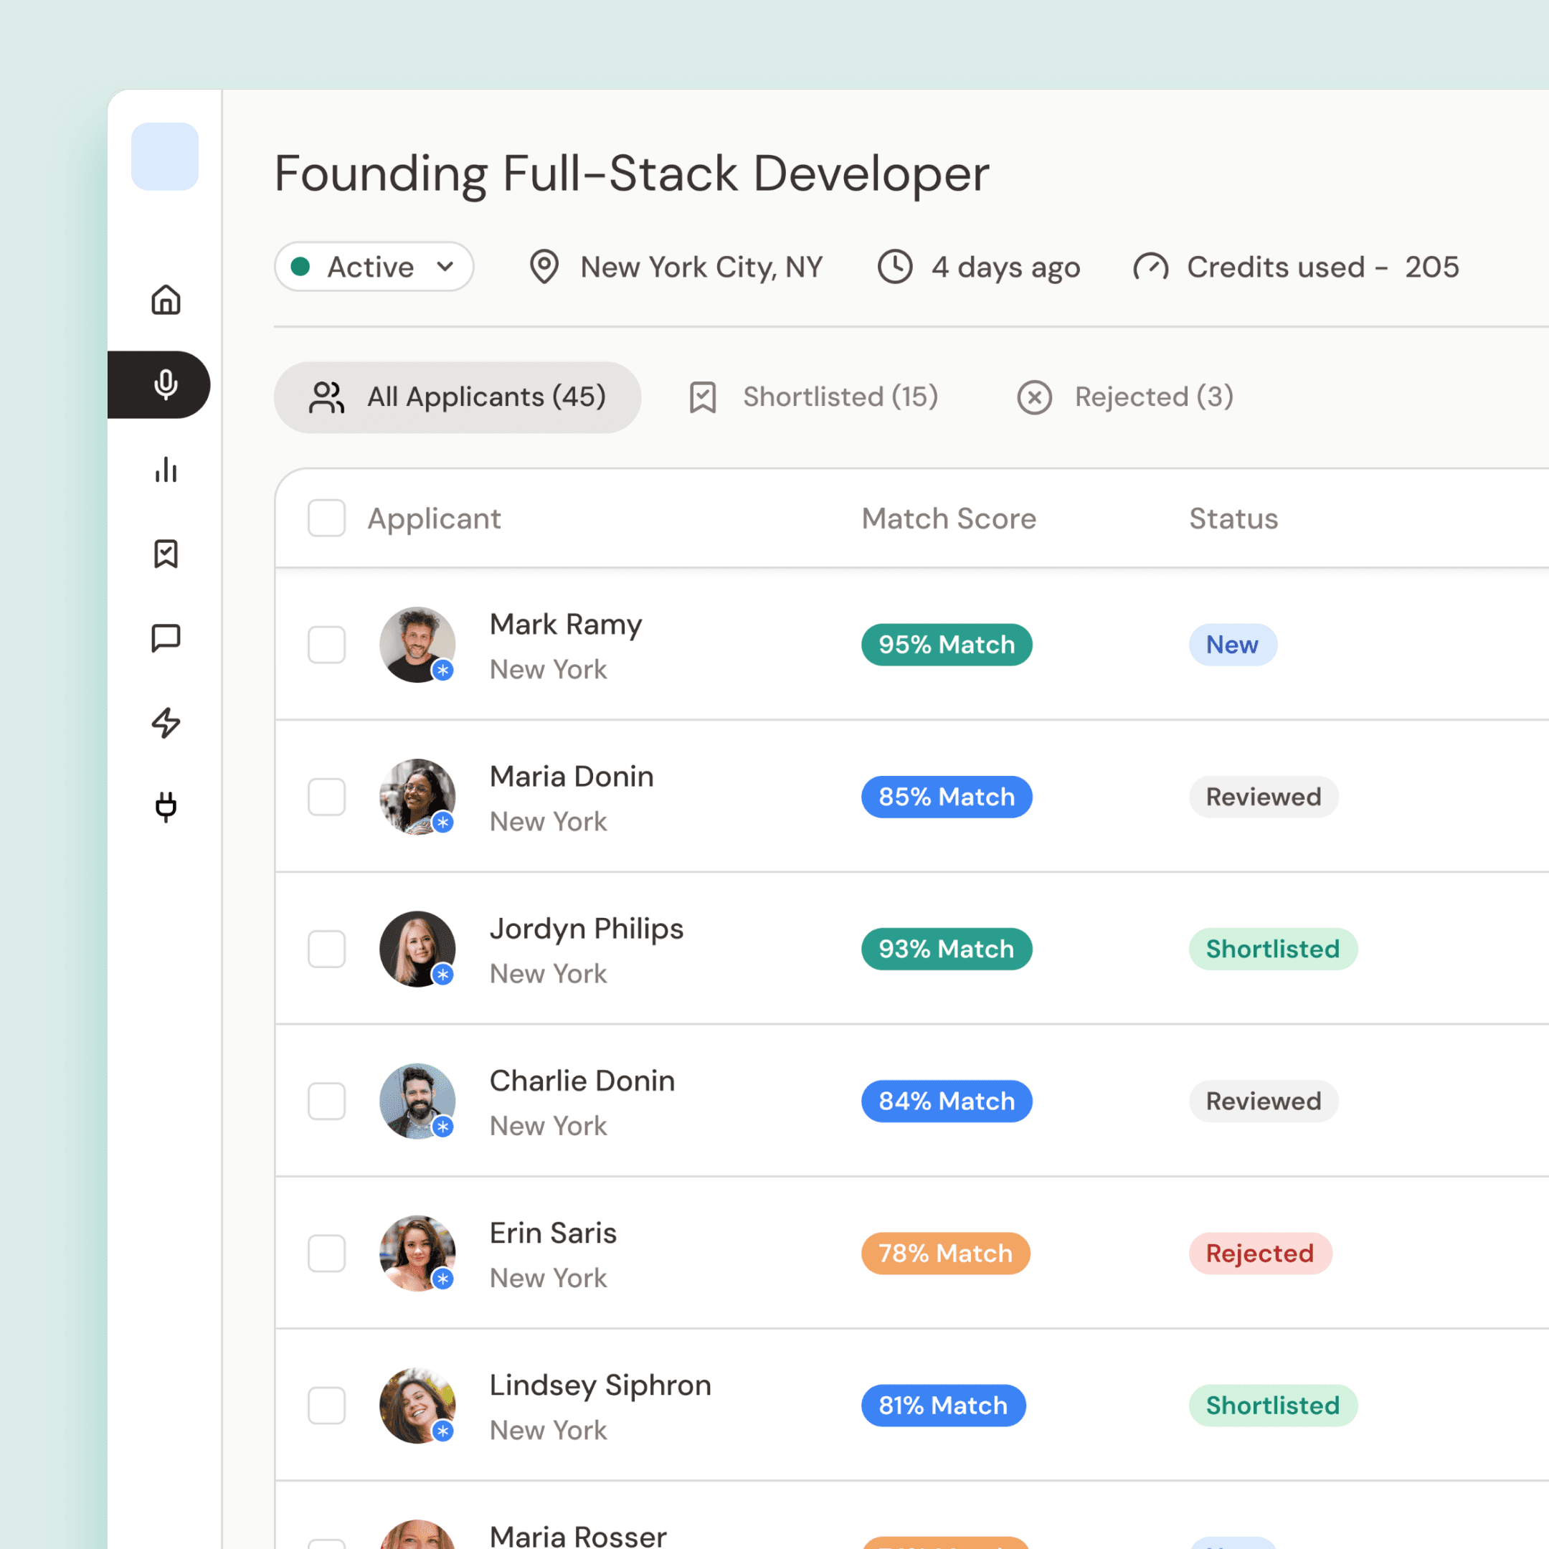Screen dimensions: 1549x1549
Task: Expand the Active status dropdown
Action: tap(374, 267)
